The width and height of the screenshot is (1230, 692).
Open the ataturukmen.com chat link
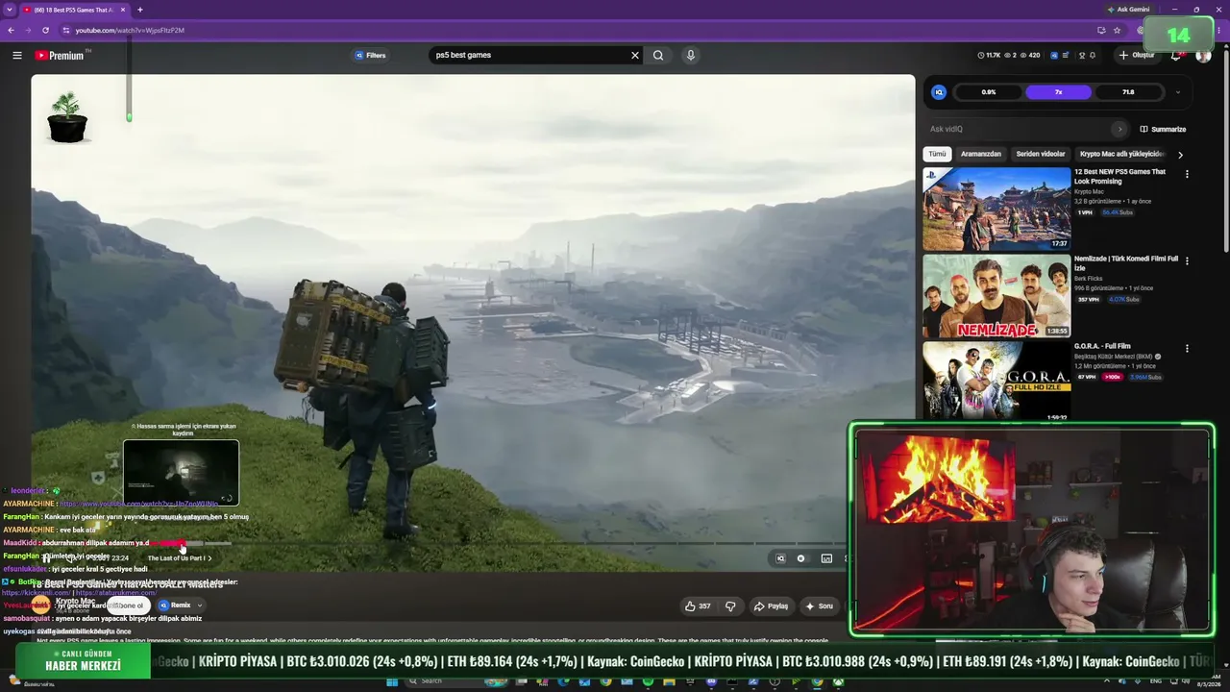[115, 593]
